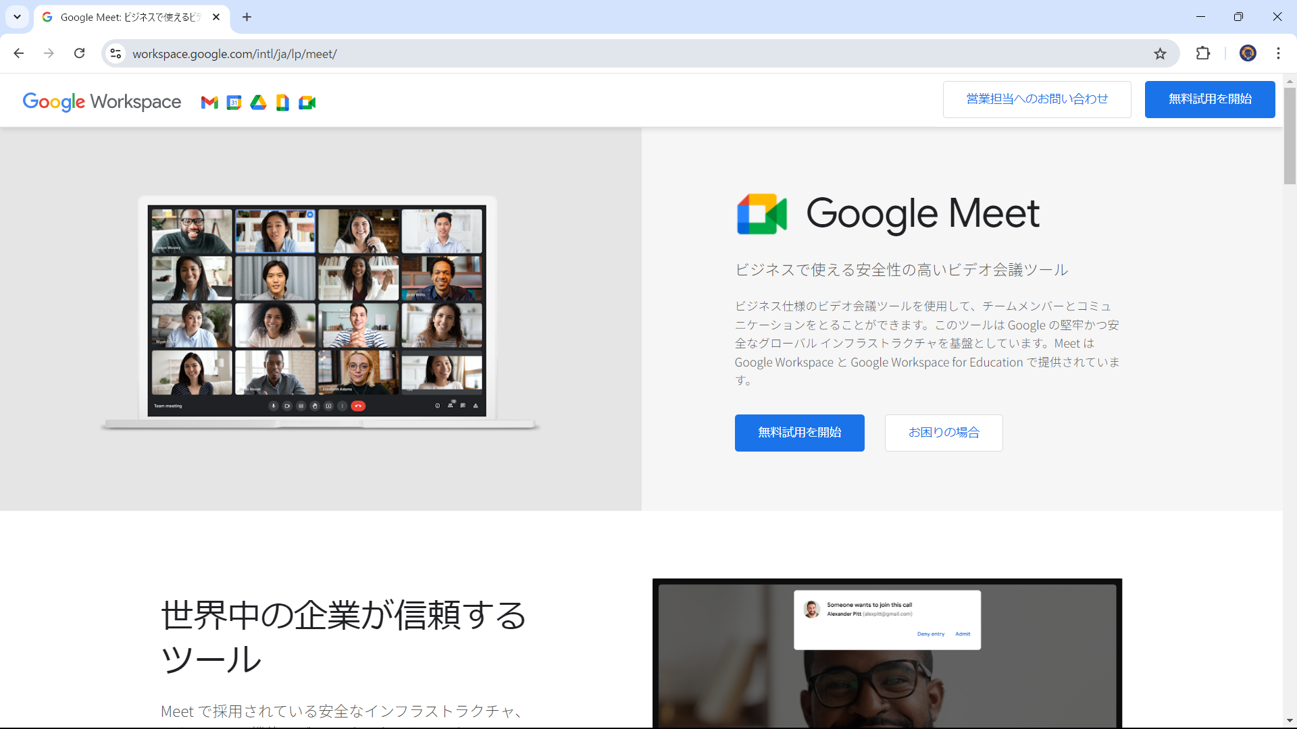The image size is (1297, 729).
Task: Click the 世界中の企業が信頼するツール heading
Action: 344,637
